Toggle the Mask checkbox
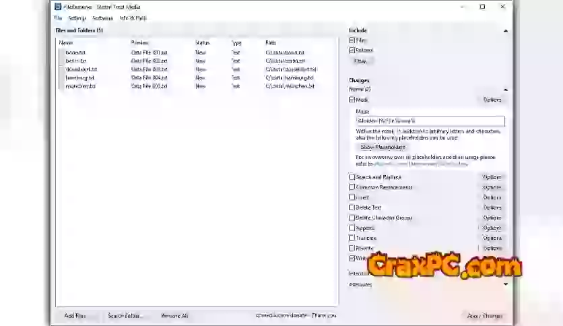This screenshot has height=326, width=563. [352, 100]
